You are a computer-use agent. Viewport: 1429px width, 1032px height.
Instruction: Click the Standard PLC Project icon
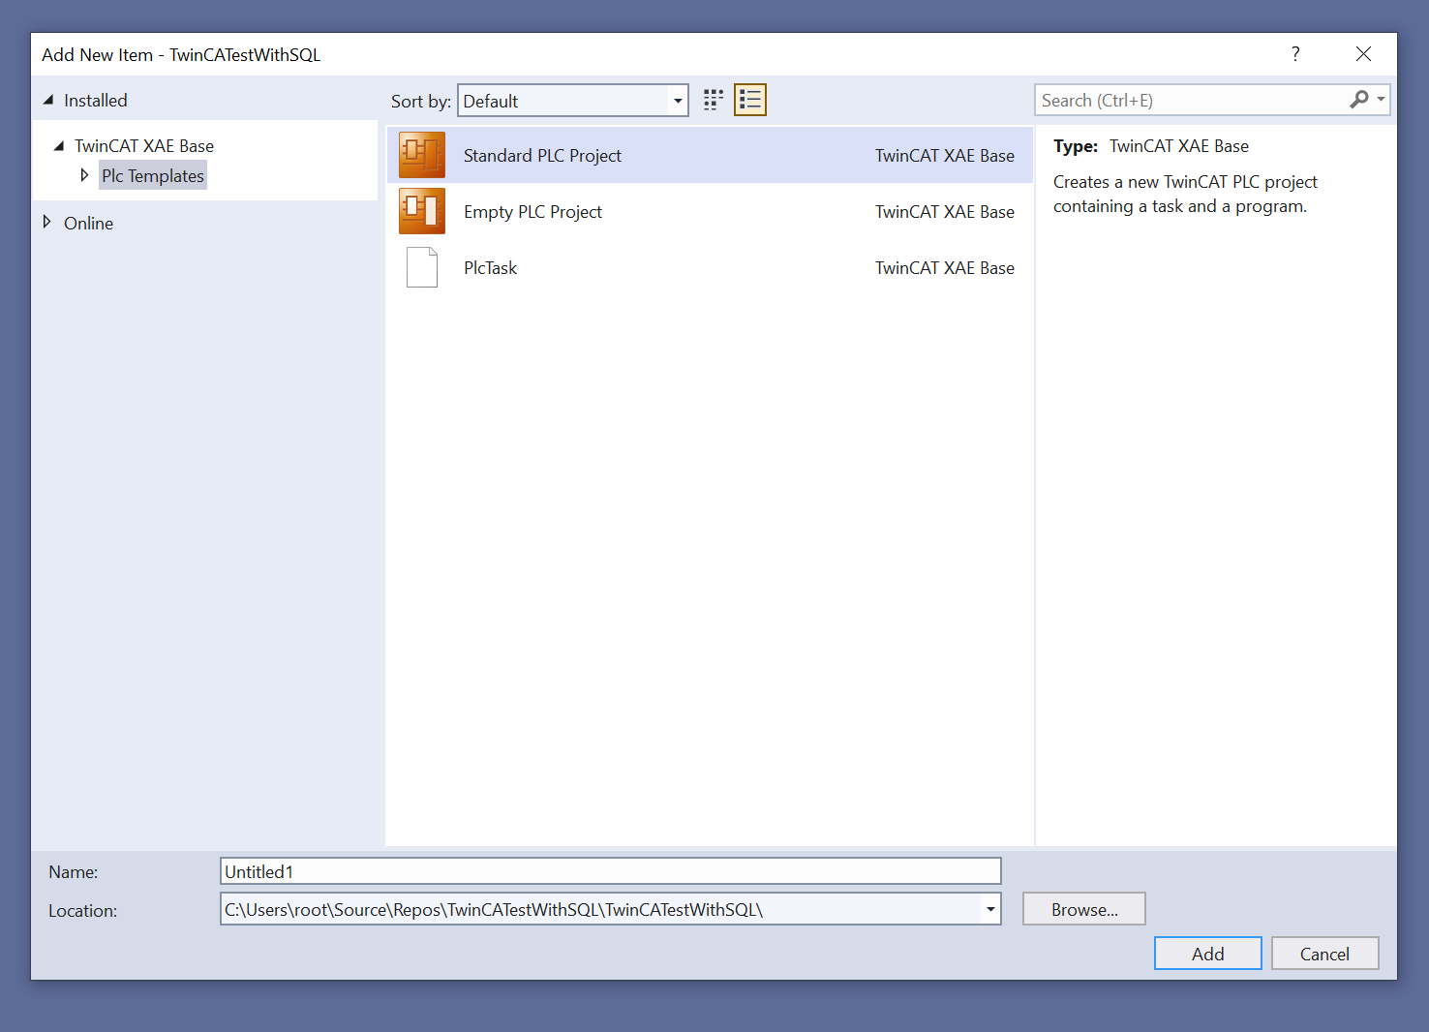[422, 155]
